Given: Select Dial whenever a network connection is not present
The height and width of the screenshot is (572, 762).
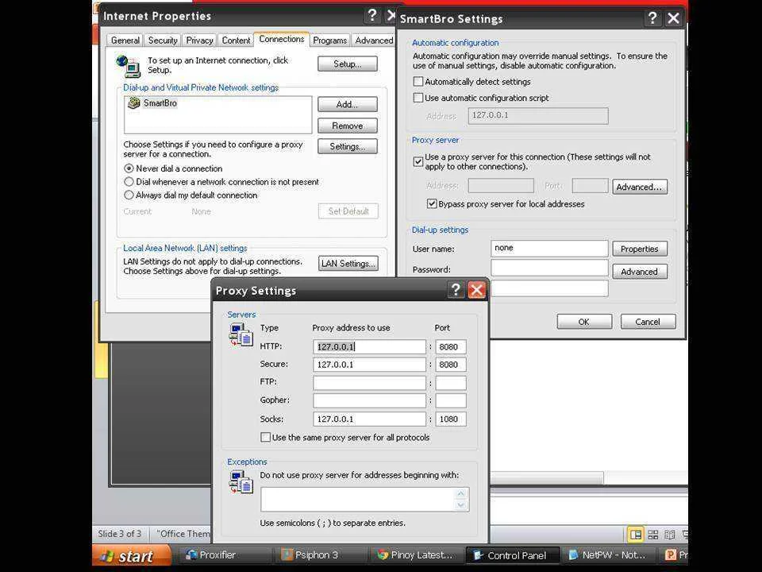Looking at the screenshot, I should 129,181.
